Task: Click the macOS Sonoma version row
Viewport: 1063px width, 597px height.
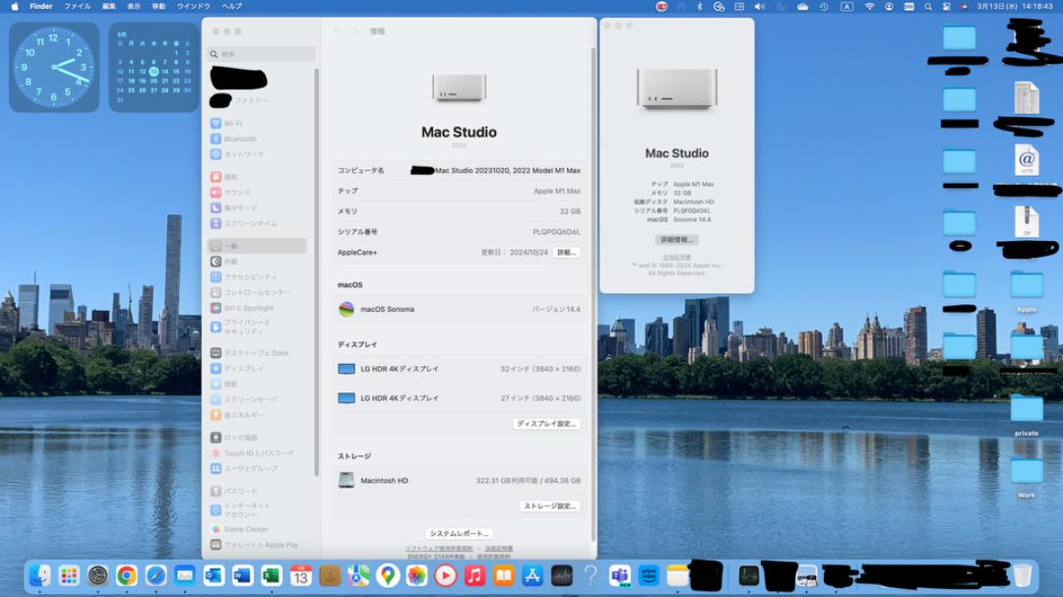Action: 459,309
